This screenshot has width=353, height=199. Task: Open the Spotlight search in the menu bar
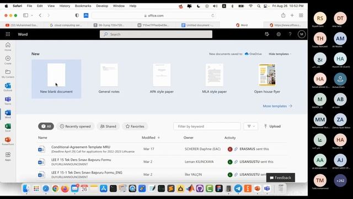tap(259, 6)
